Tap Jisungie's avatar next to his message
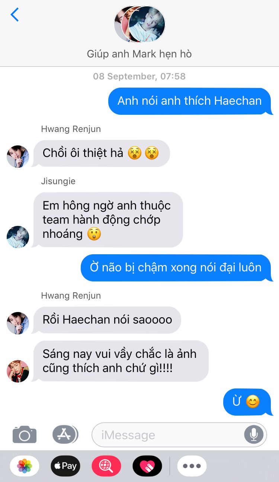 pos(18,237)
